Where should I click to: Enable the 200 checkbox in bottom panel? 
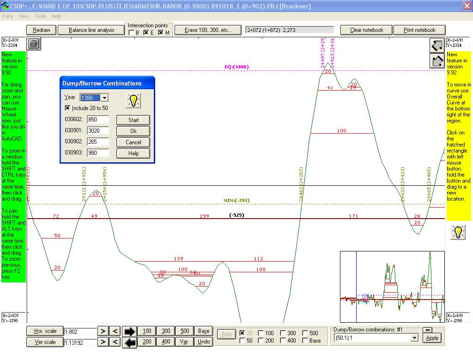[261, 341]
